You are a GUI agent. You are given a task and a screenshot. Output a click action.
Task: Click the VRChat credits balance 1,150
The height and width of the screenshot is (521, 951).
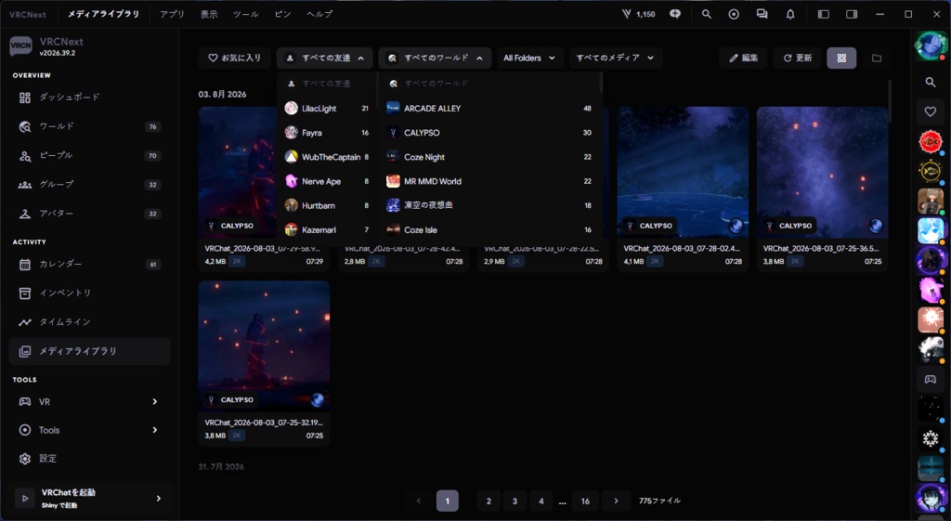(639, 14)
